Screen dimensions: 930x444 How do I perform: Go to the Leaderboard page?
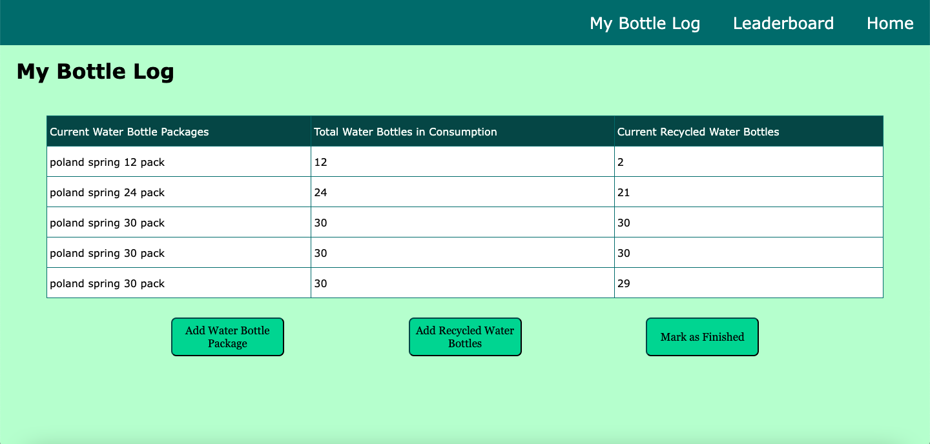click(783, 23)
